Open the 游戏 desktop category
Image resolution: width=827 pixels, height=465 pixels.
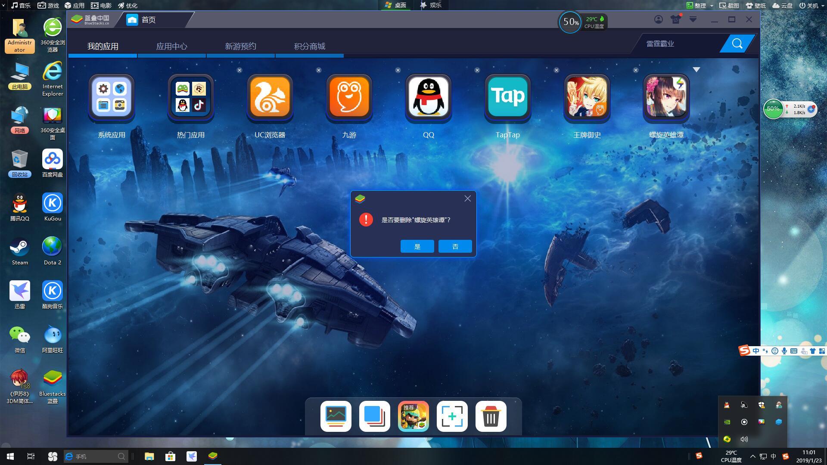[x=48, y=5]
